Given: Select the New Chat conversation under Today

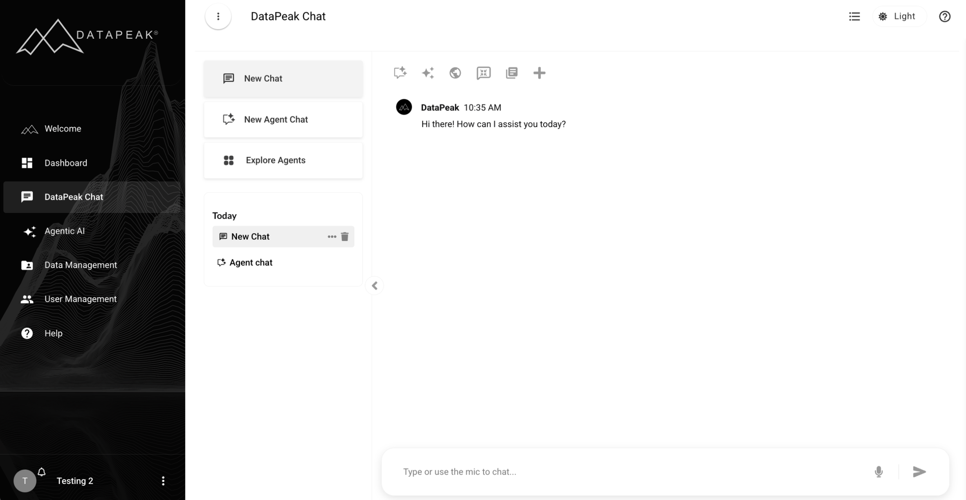Looking at the screenshot, I should pyautogui.click(x=283, y=237).
